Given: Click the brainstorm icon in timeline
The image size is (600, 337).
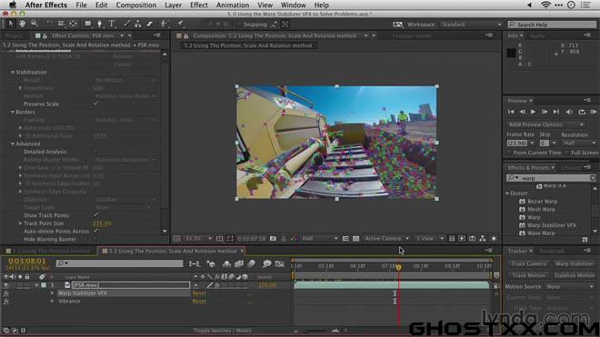Looking at the screenshot, I should pos(266,263).
